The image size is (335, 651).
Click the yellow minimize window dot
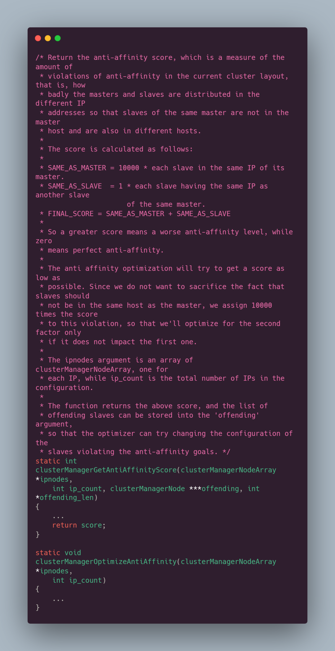tap(48, 38)
